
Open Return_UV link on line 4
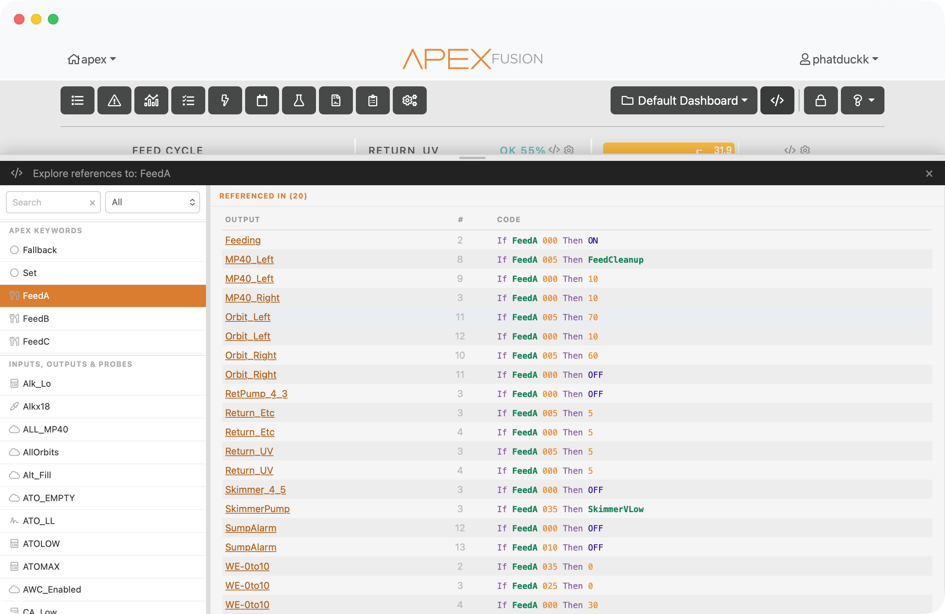tap(249, 470)
